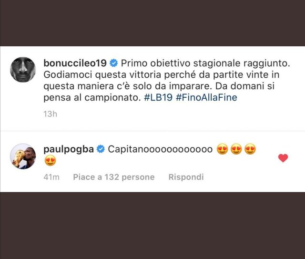Click the second heart-eyes emoji in the row

(236, 149)
